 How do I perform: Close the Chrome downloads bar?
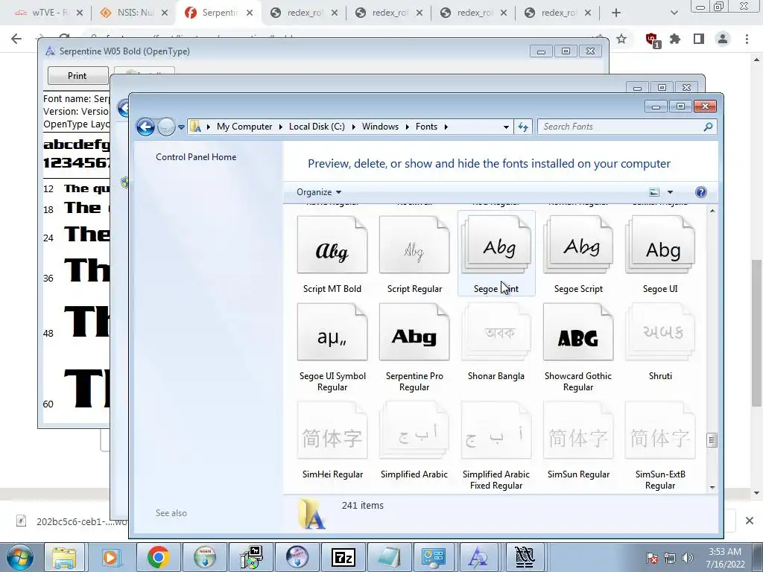coord(750,521)
